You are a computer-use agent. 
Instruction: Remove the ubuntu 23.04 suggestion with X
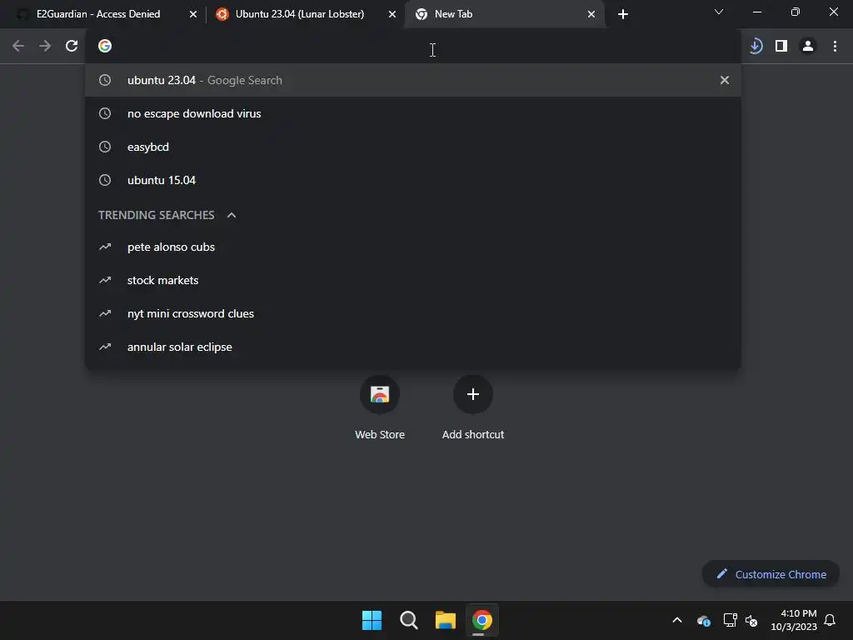coord(724,80)
